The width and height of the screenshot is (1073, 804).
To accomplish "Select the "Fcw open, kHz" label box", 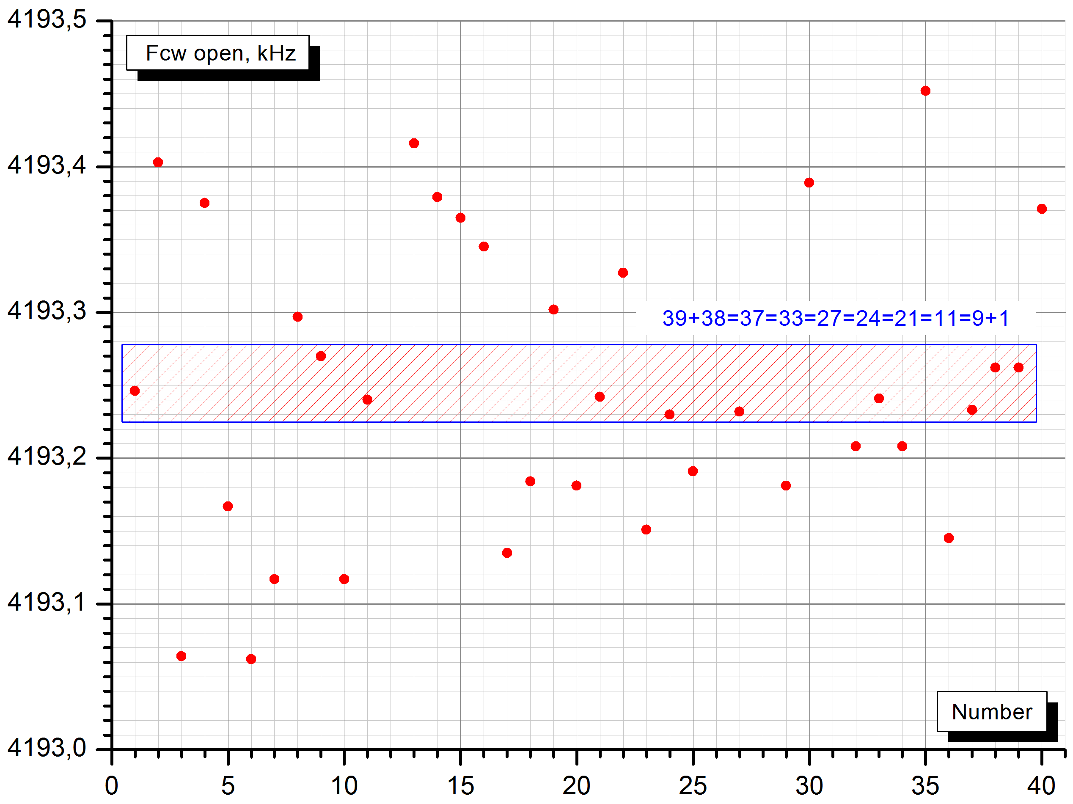I will (x=218, y=52).
